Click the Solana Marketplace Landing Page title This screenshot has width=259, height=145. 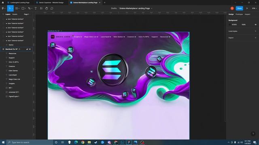tap(134, 8)
